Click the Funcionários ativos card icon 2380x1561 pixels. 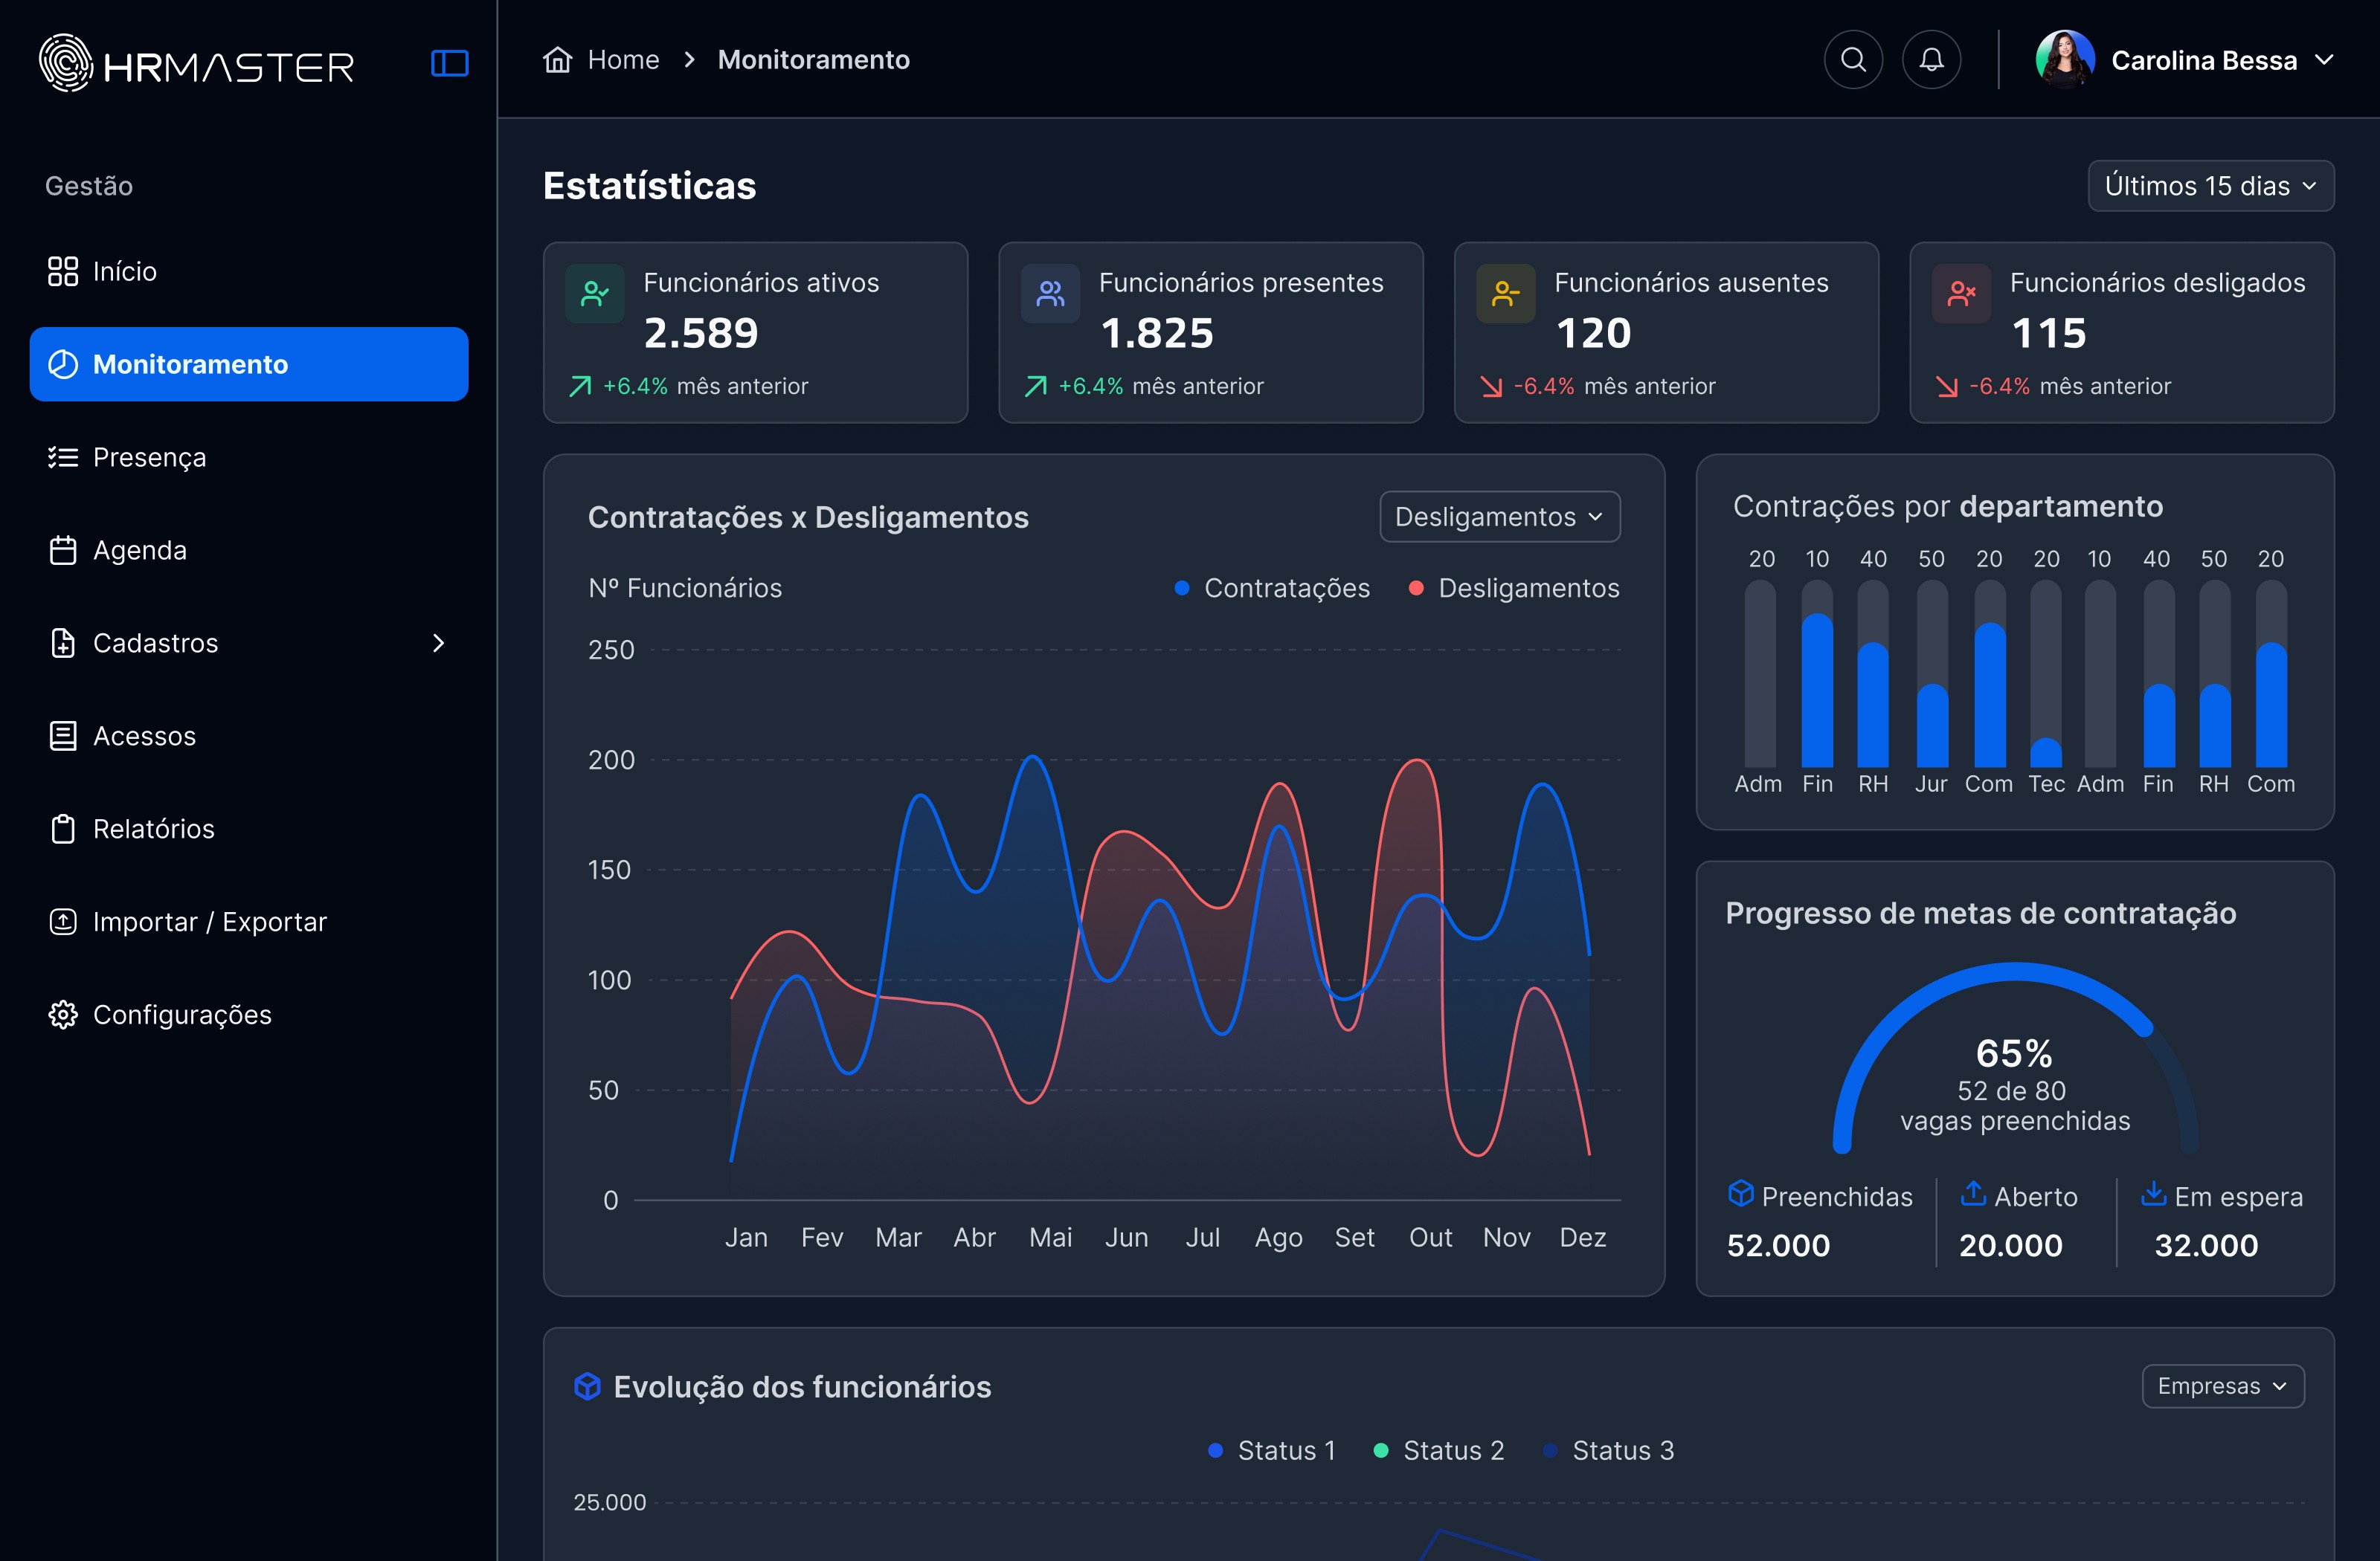(x=595, y=293)
